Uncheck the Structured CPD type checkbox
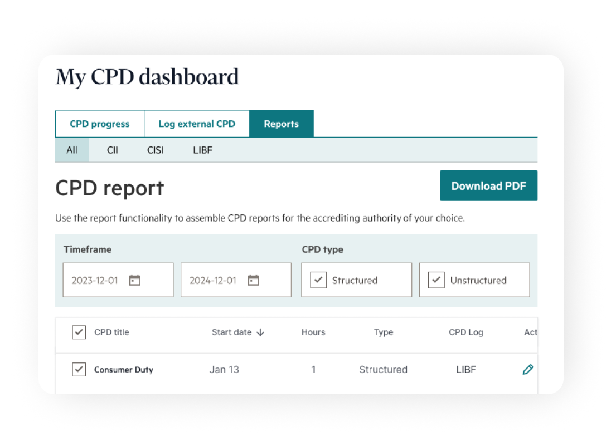Image resolution: width=616 pixels, height=441 pixels. pos(318,280)
